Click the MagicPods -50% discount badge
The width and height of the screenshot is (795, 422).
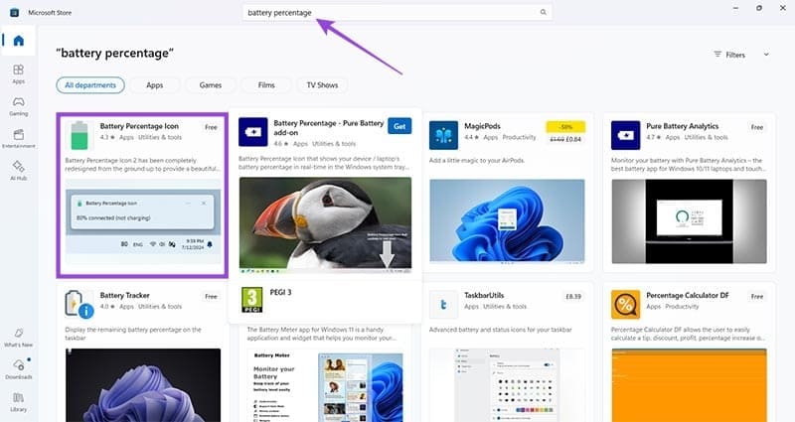tap(565, 127)
